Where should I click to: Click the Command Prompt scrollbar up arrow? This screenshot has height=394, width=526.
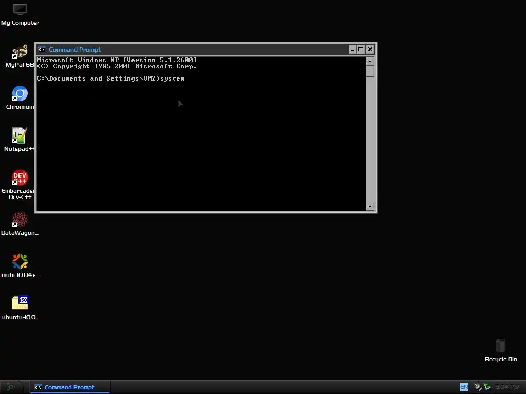(x=370, y=61)
